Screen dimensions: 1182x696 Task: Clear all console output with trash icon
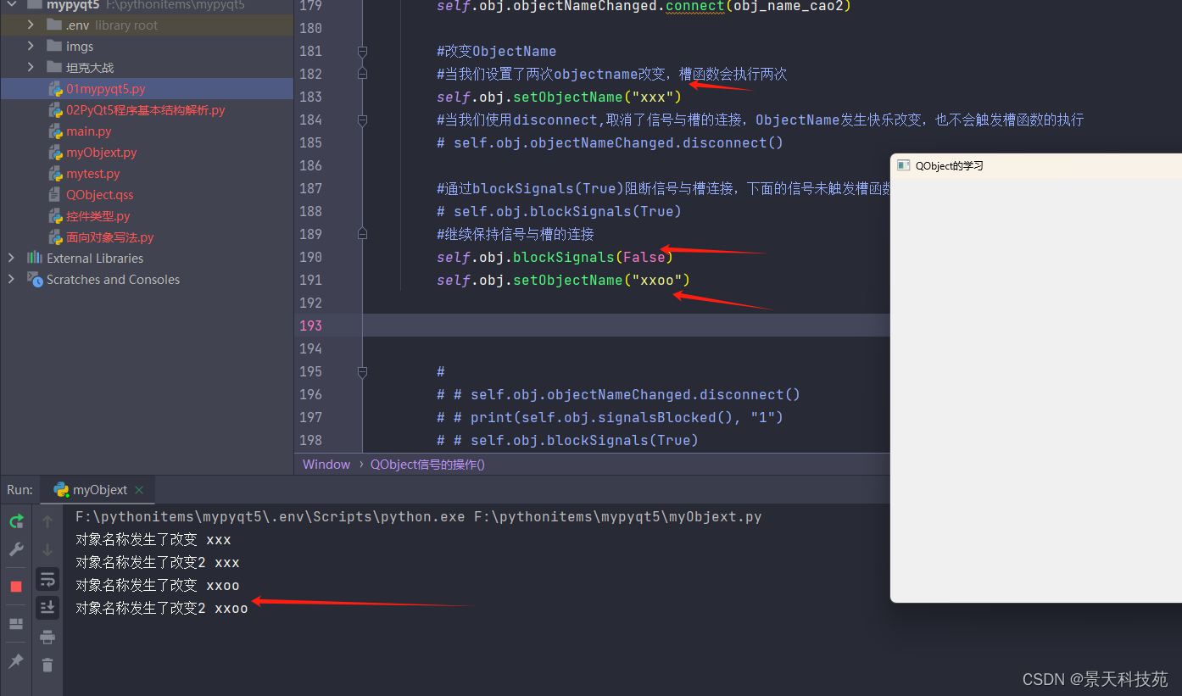[x=47, y=665]
